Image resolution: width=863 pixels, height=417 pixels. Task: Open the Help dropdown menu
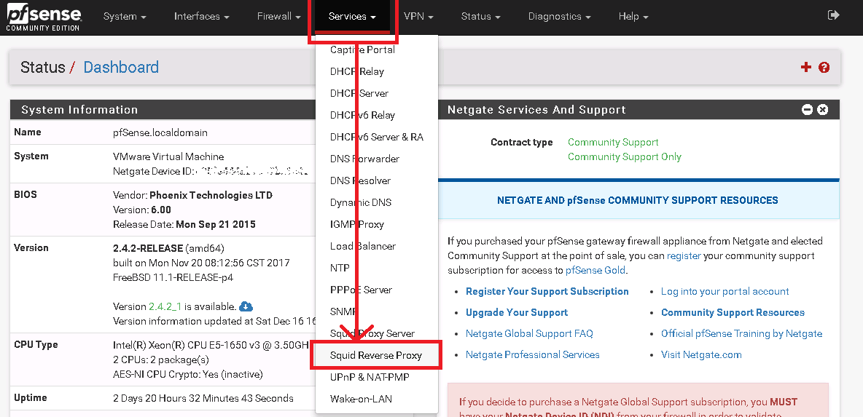point(633,17)
